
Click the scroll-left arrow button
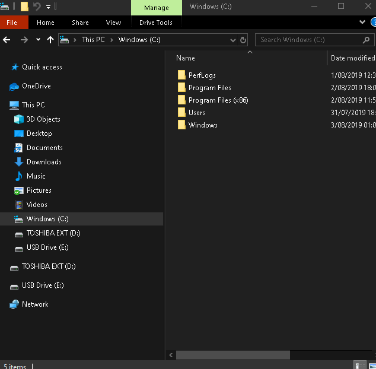[x=171, y=355]
